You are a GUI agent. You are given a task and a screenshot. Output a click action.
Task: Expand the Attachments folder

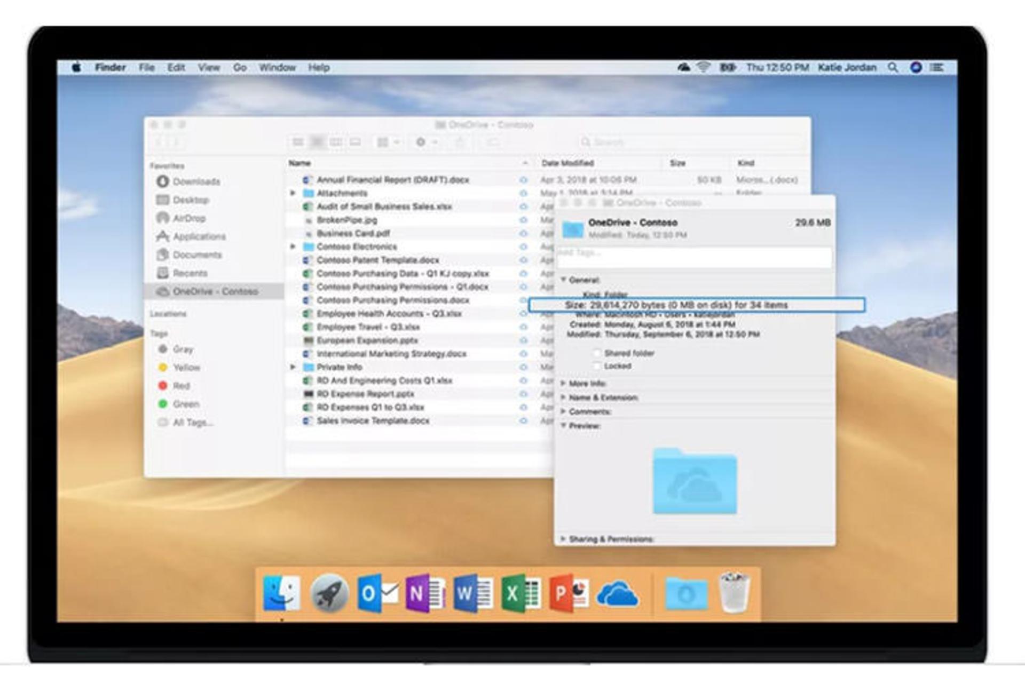[x=293, y=193]
